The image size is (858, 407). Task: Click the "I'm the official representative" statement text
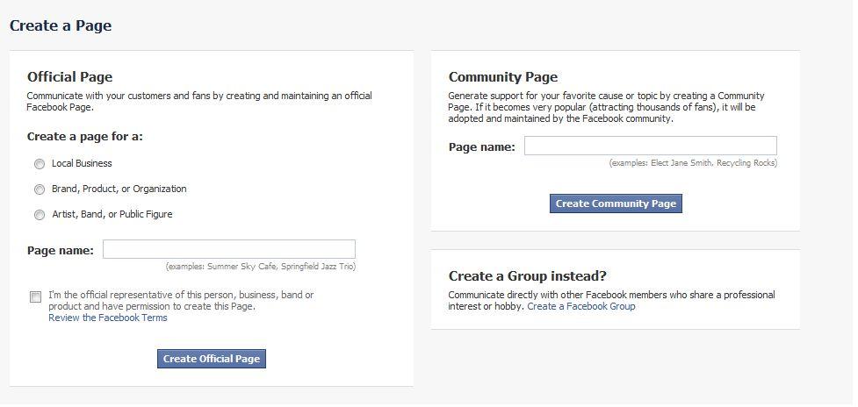pyautogui.click(x=180, y=301)
